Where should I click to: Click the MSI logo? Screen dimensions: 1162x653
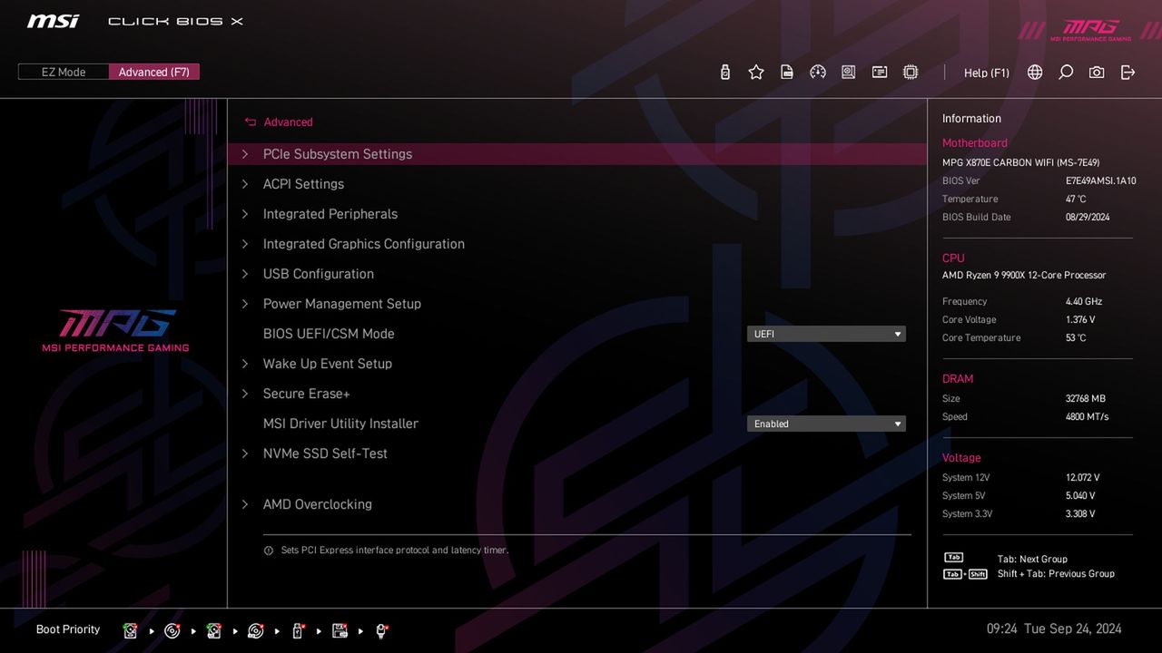(x=53, y=21)
